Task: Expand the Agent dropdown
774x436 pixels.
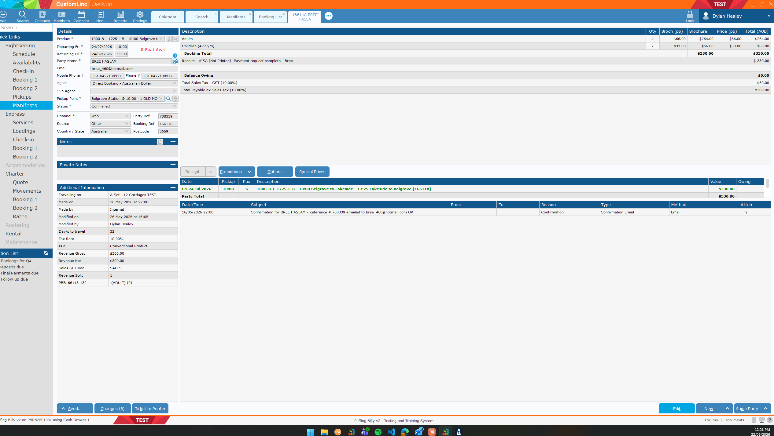Action: pos(174,83)
